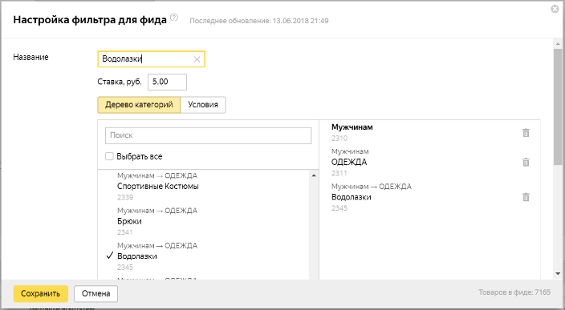The width and height of the screenshot is (565, 310).
Task: Remove Водолазки 2345 from the selected list
Action: (x=526, y=197)
